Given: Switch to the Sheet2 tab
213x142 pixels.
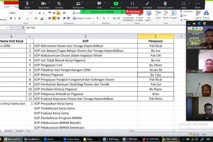Looking at the screenshot, I should pos(9,131).
